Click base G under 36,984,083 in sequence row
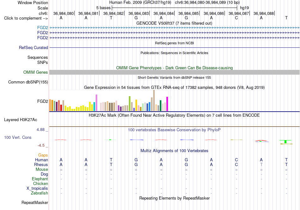300x210 pixels. [x=136, y=18]
